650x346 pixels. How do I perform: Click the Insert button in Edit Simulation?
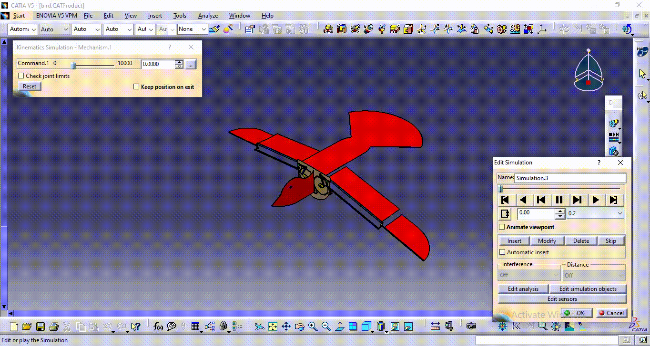coord(514,241)
